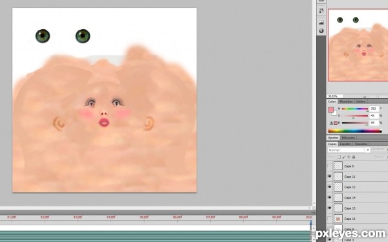Select the Capa 10 layer thumbnail
The image size is (388, 242).
(338, 219)
